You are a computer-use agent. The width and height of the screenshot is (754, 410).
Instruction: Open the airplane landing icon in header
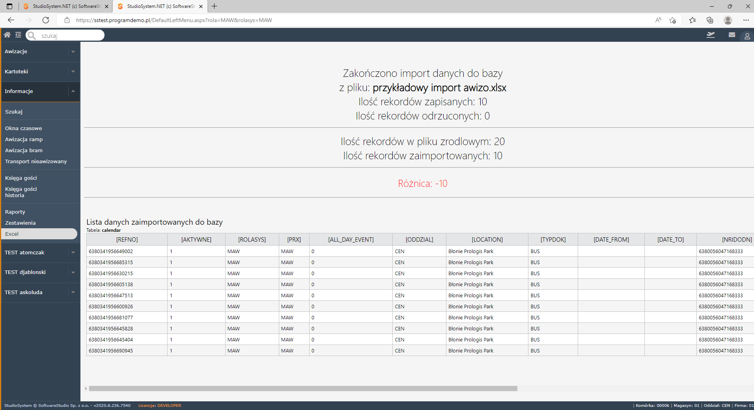[711, 35]
